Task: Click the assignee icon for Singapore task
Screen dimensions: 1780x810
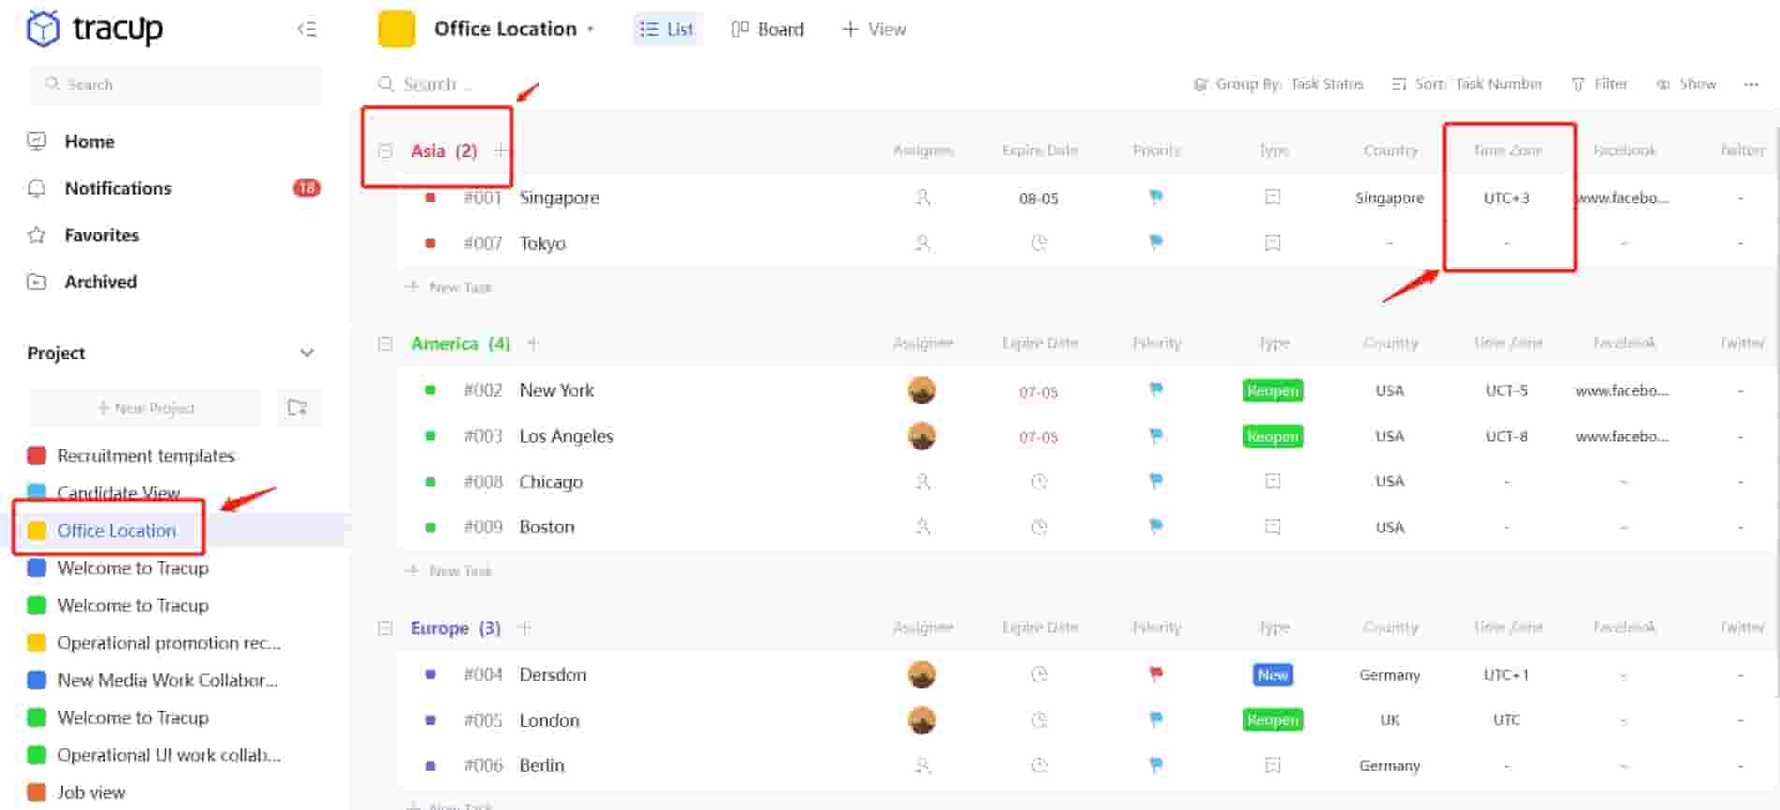Action: tap(922, 197)
